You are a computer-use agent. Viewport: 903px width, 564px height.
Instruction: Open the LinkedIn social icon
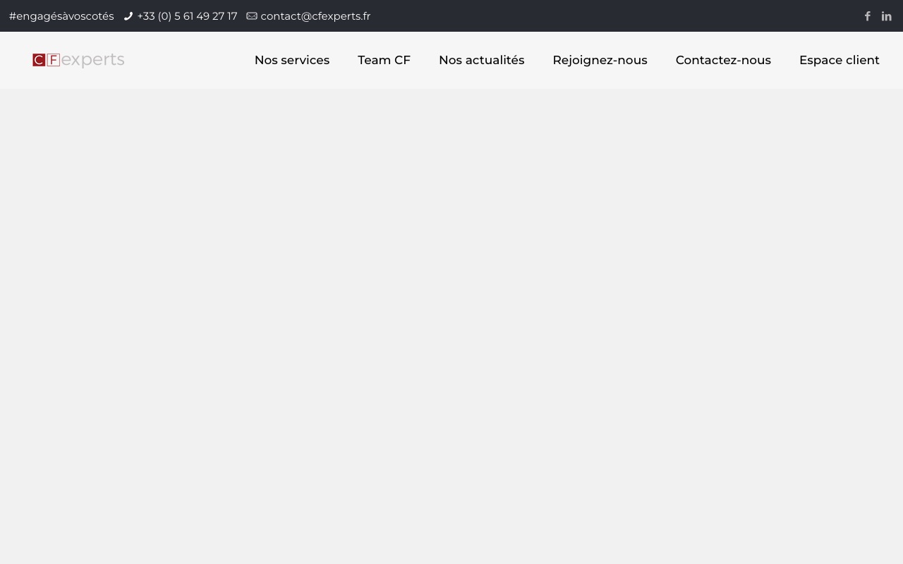(x=887, y=16)
